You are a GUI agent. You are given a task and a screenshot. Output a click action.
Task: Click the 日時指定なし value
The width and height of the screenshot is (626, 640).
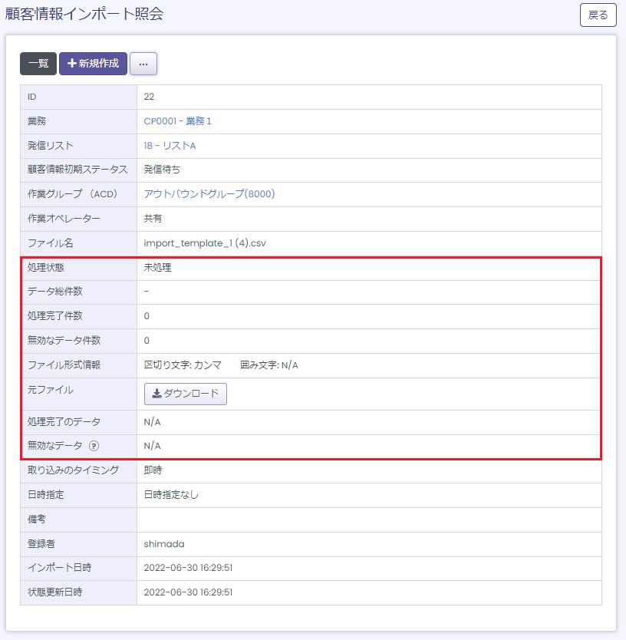click(x=171, y=495)
